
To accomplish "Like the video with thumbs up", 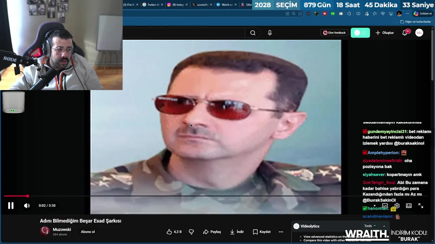I will [x=174, y=232].
